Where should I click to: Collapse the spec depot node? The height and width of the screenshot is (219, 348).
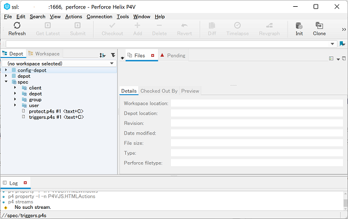tap(6, 82)
